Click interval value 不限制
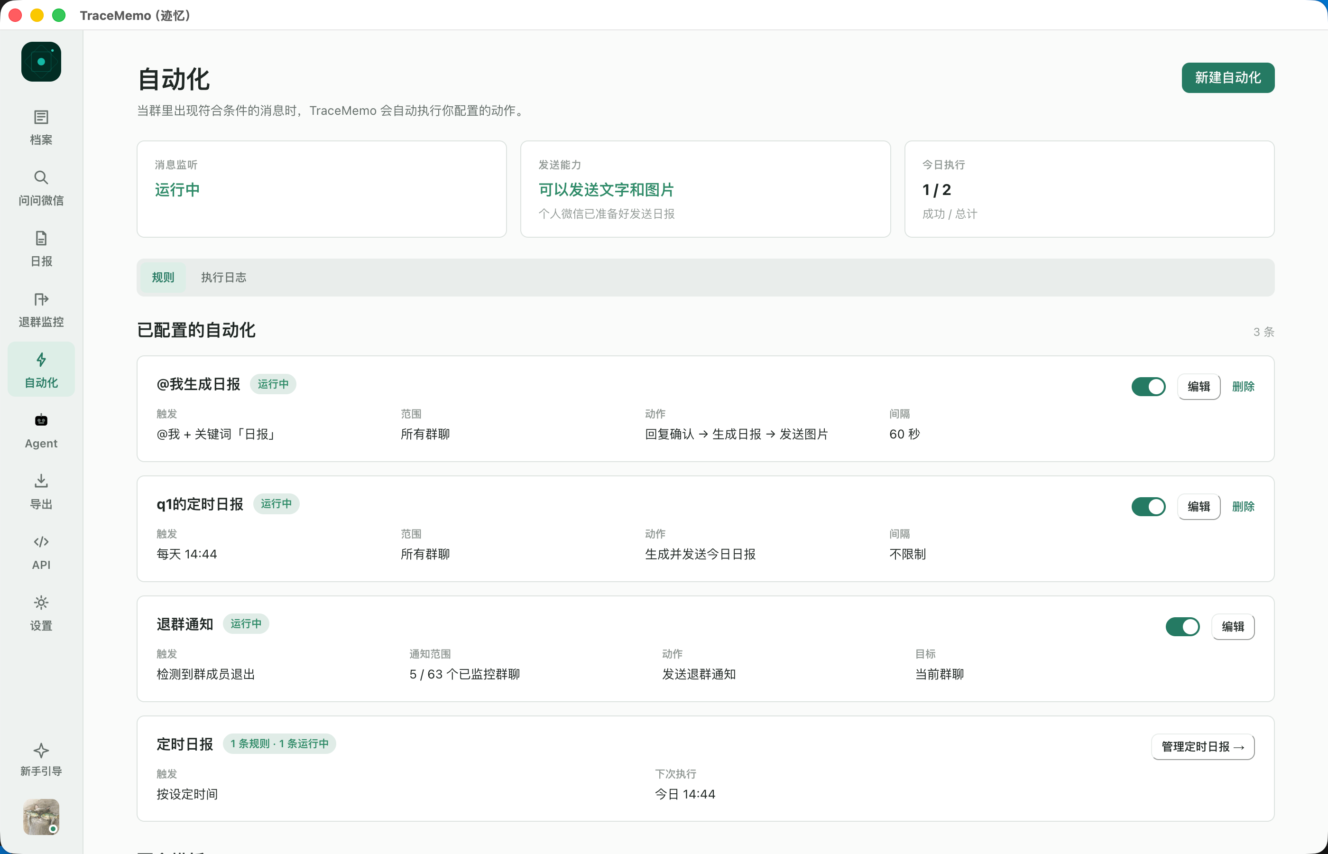Image resolution: width=1328 pixels, height=854 pixels. point(907,554)
